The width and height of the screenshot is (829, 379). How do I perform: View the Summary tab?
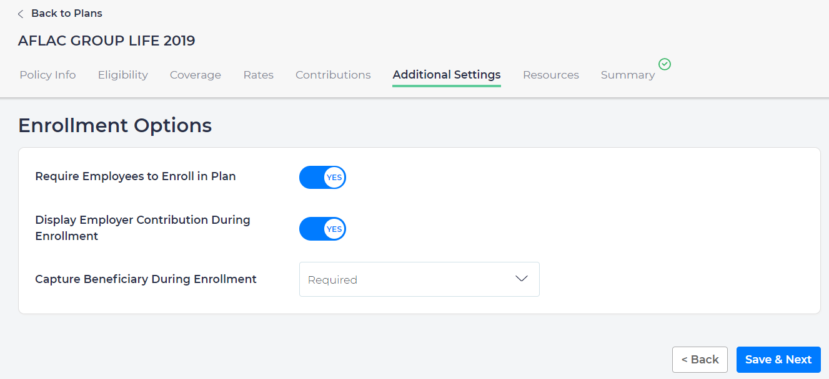[x=627, y=75]
